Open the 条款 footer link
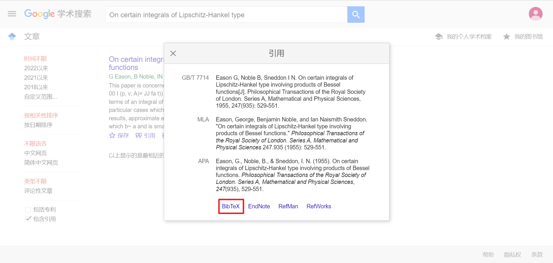 pos(537,255)
